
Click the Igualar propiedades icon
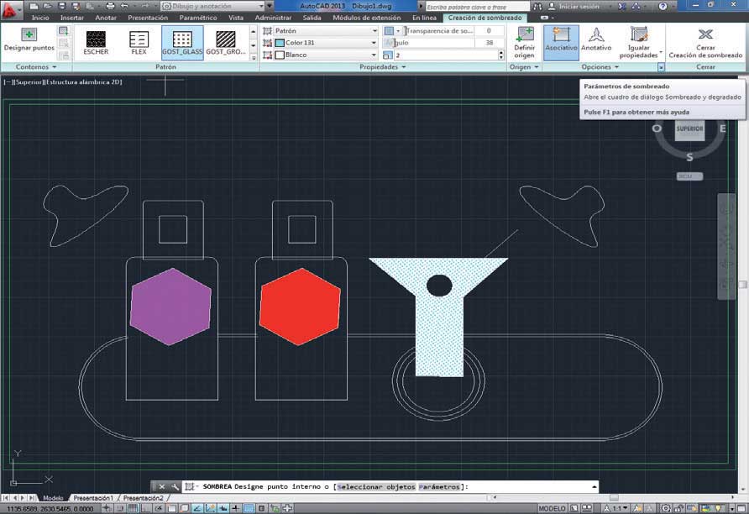(639, 35)
